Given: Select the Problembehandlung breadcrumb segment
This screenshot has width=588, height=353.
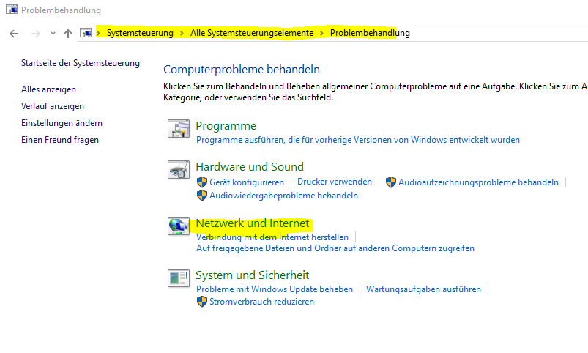Looking at the screenshot, I should pyautogui.click(x=370, y=33).
